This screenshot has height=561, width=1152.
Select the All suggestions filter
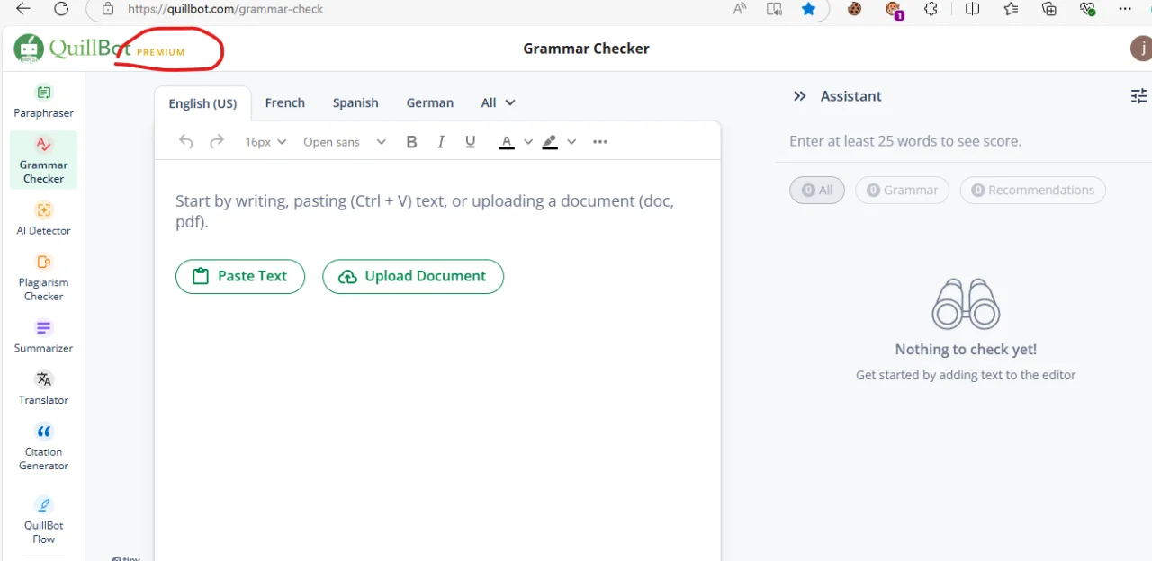pos(817,190)
